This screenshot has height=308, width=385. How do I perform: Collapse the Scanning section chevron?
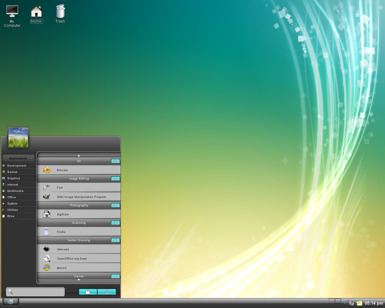(x=115, y=223)
